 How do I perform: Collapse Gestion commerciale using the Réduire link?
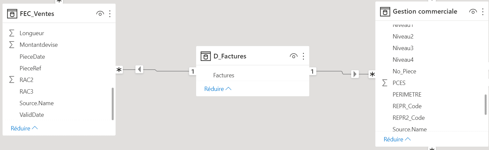tap(397, 139)
